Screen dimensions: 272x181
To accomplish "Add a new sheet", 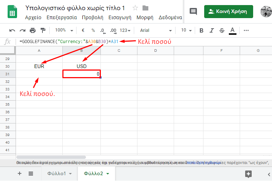I will point(20,173).
